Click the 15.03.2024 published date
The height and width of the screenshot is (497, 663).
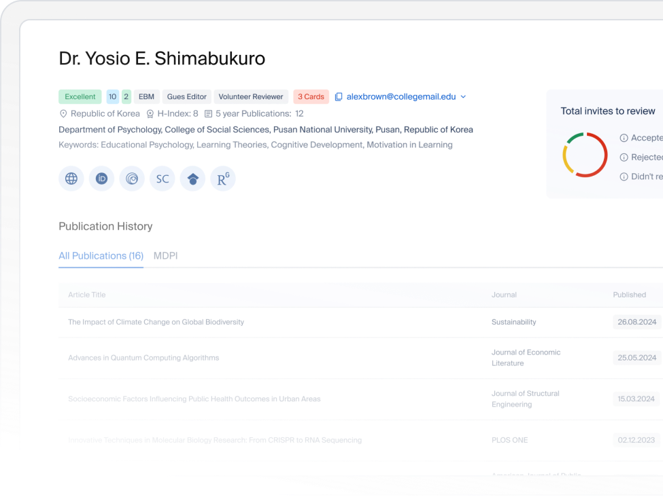(x=636, y=399)
